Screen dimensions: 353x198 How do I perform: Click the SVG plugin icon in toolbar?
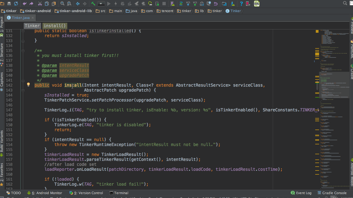point(256,4)
